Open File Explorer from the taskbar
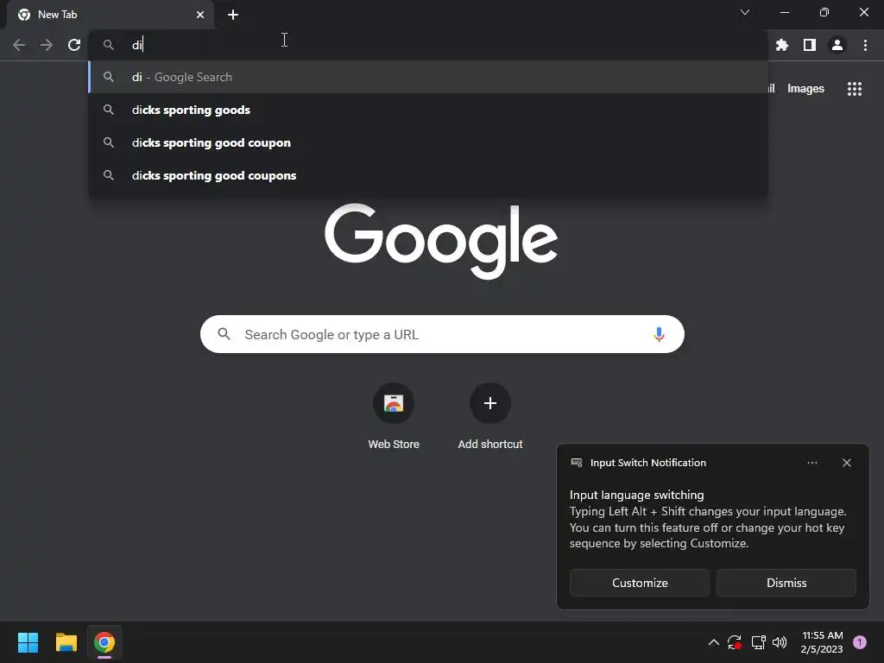884x663 pixels. (66, 642)
